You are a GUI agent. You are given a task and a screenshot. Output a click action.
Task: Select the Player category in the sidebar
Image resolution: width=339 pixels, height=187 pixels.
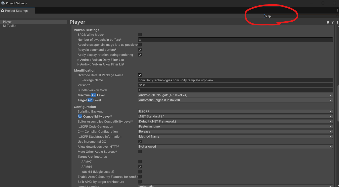coord(8,22)
